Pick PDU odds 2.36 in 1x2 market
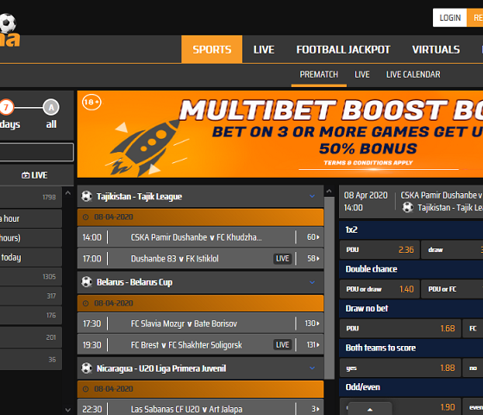 (379, 249)
